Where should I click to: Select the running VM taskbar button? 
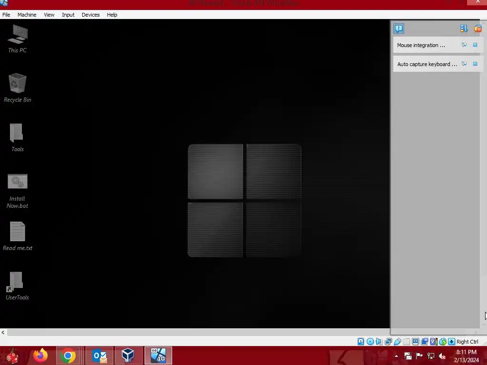pos(158,355)
